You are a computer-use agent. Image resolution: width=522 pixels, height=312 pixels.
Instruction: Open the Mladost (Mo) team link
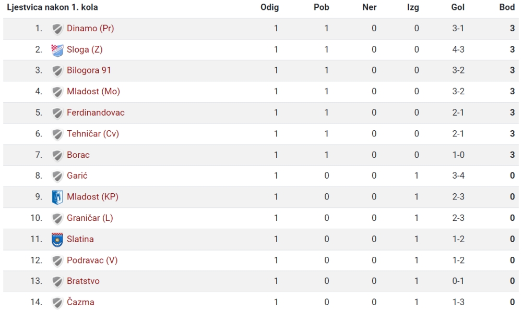[93, 91]
